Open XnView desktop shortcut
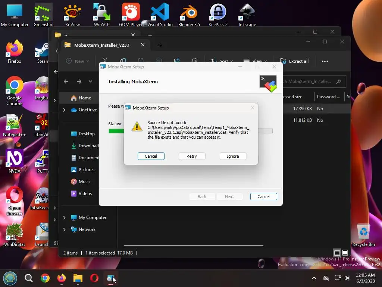This screenshot has height=287, width=382. coord(72,15)
